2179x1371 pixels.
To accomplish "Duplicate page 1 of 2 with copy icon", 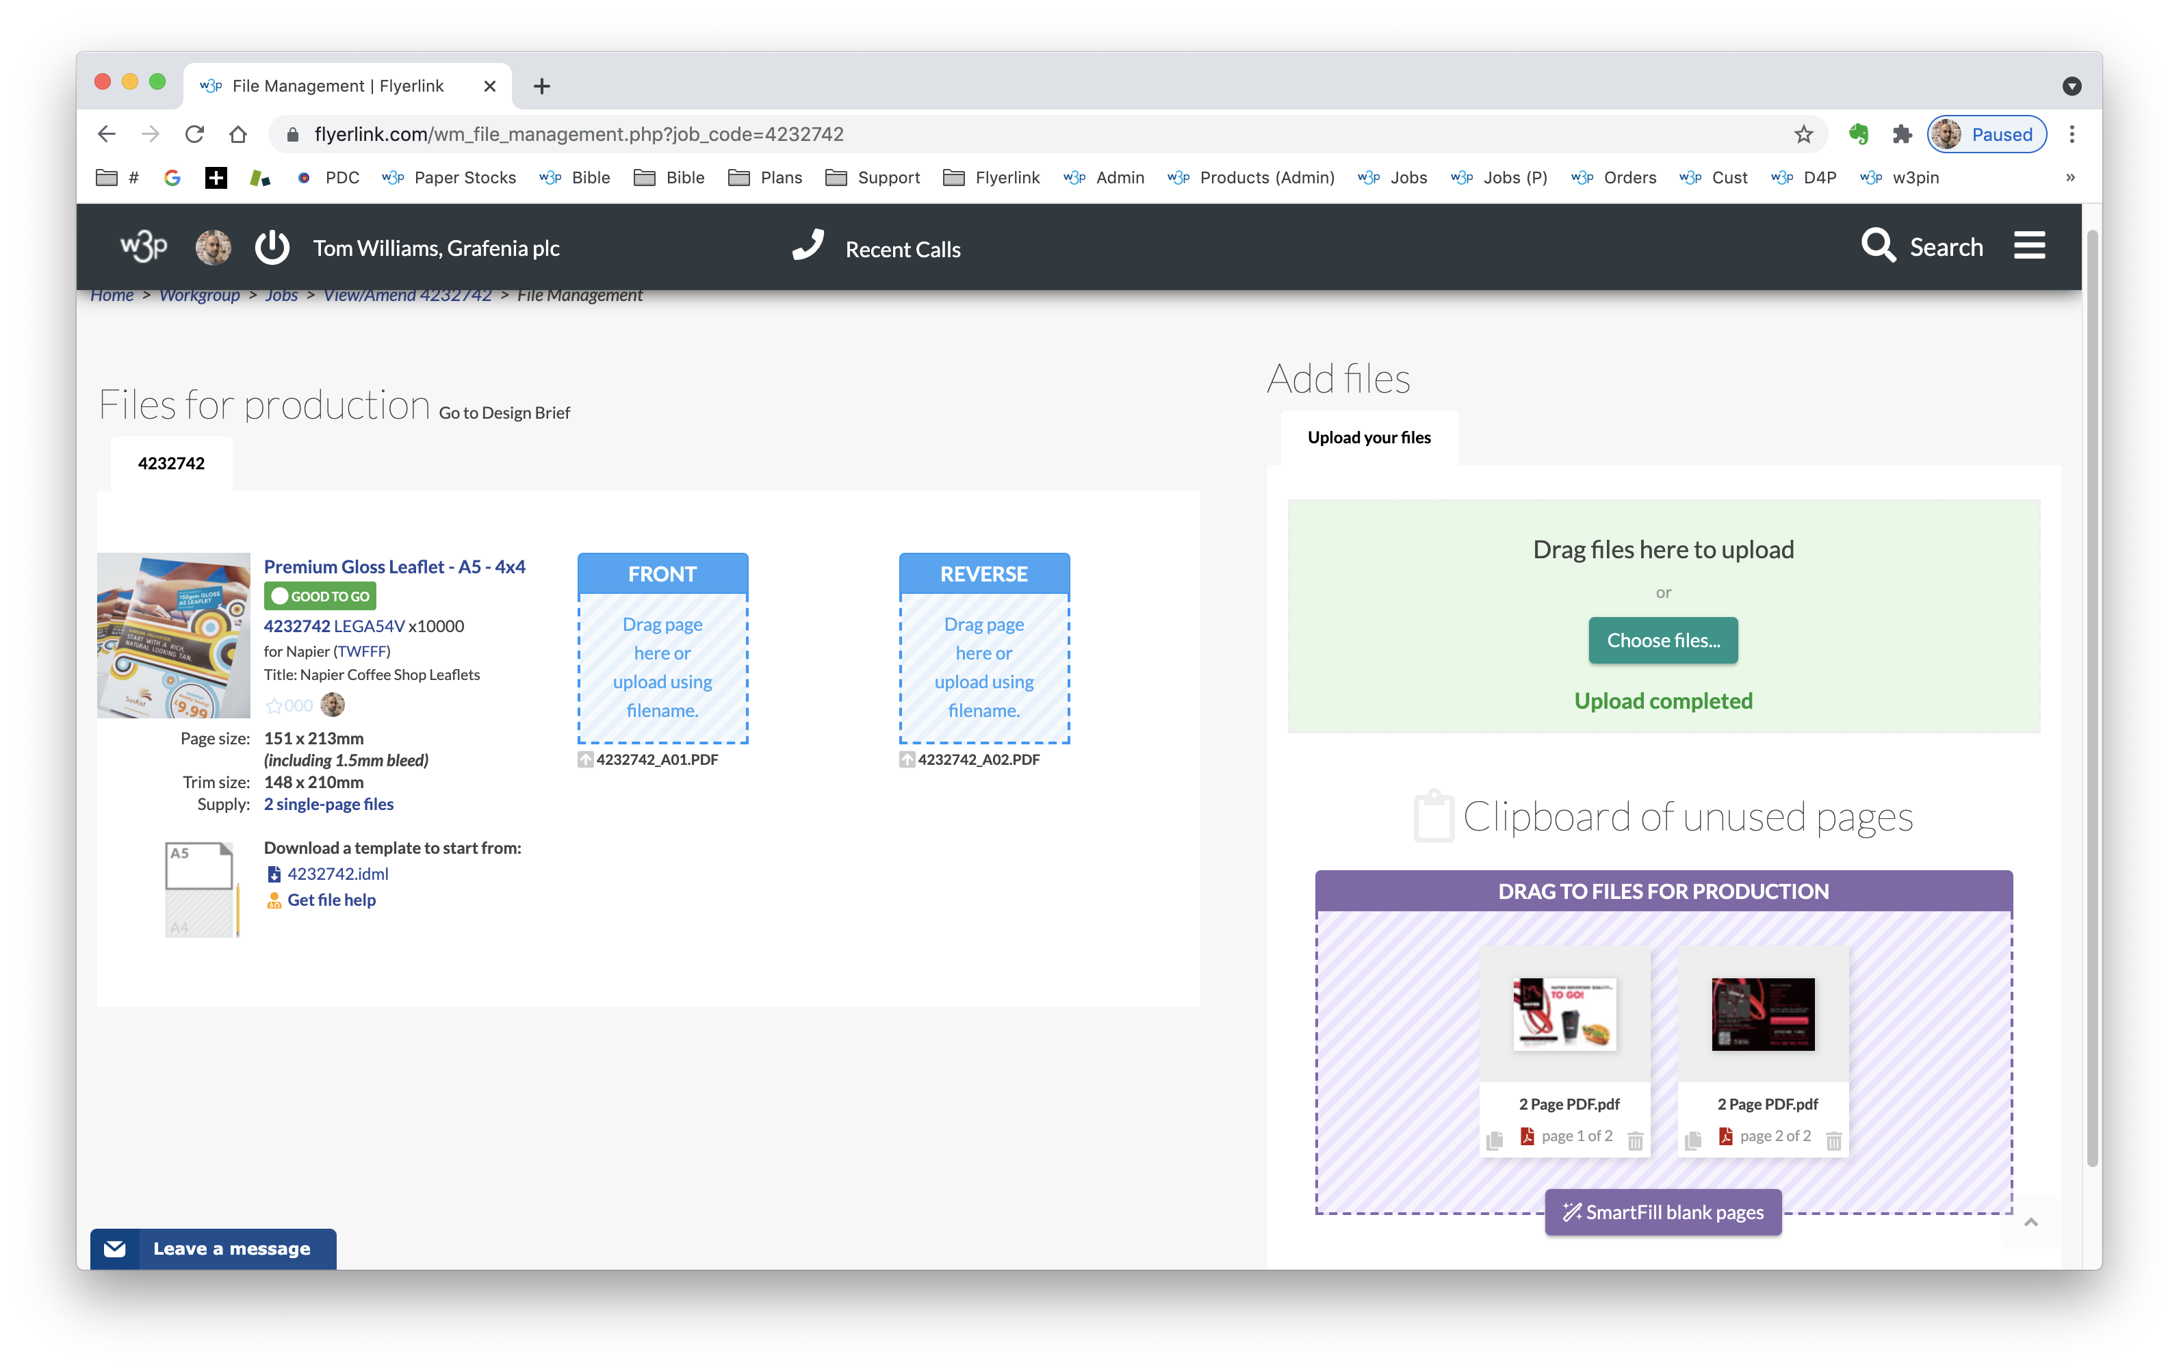I will 1495,1140.
